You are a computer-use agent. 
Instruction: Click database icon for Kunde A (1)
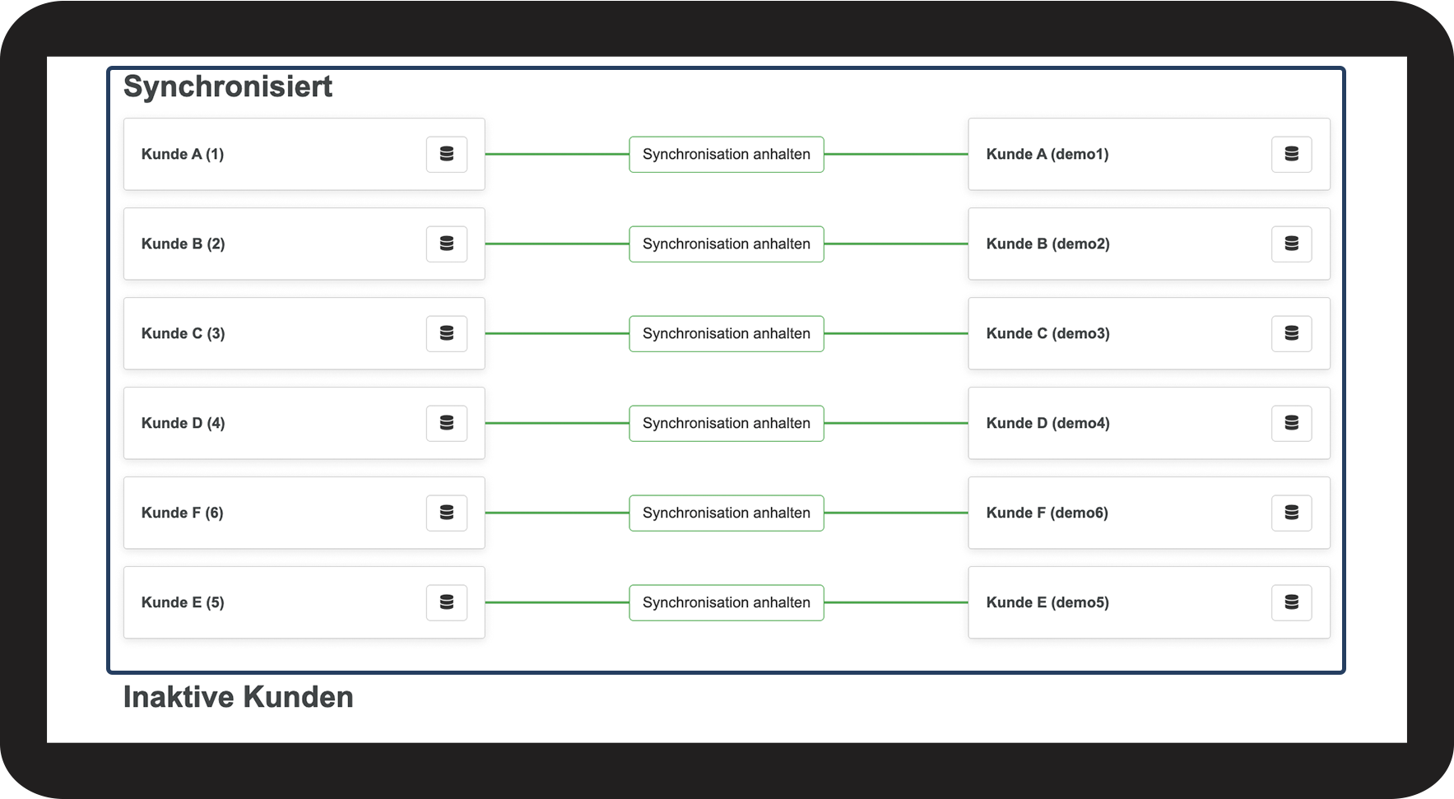tap(447, 155)
